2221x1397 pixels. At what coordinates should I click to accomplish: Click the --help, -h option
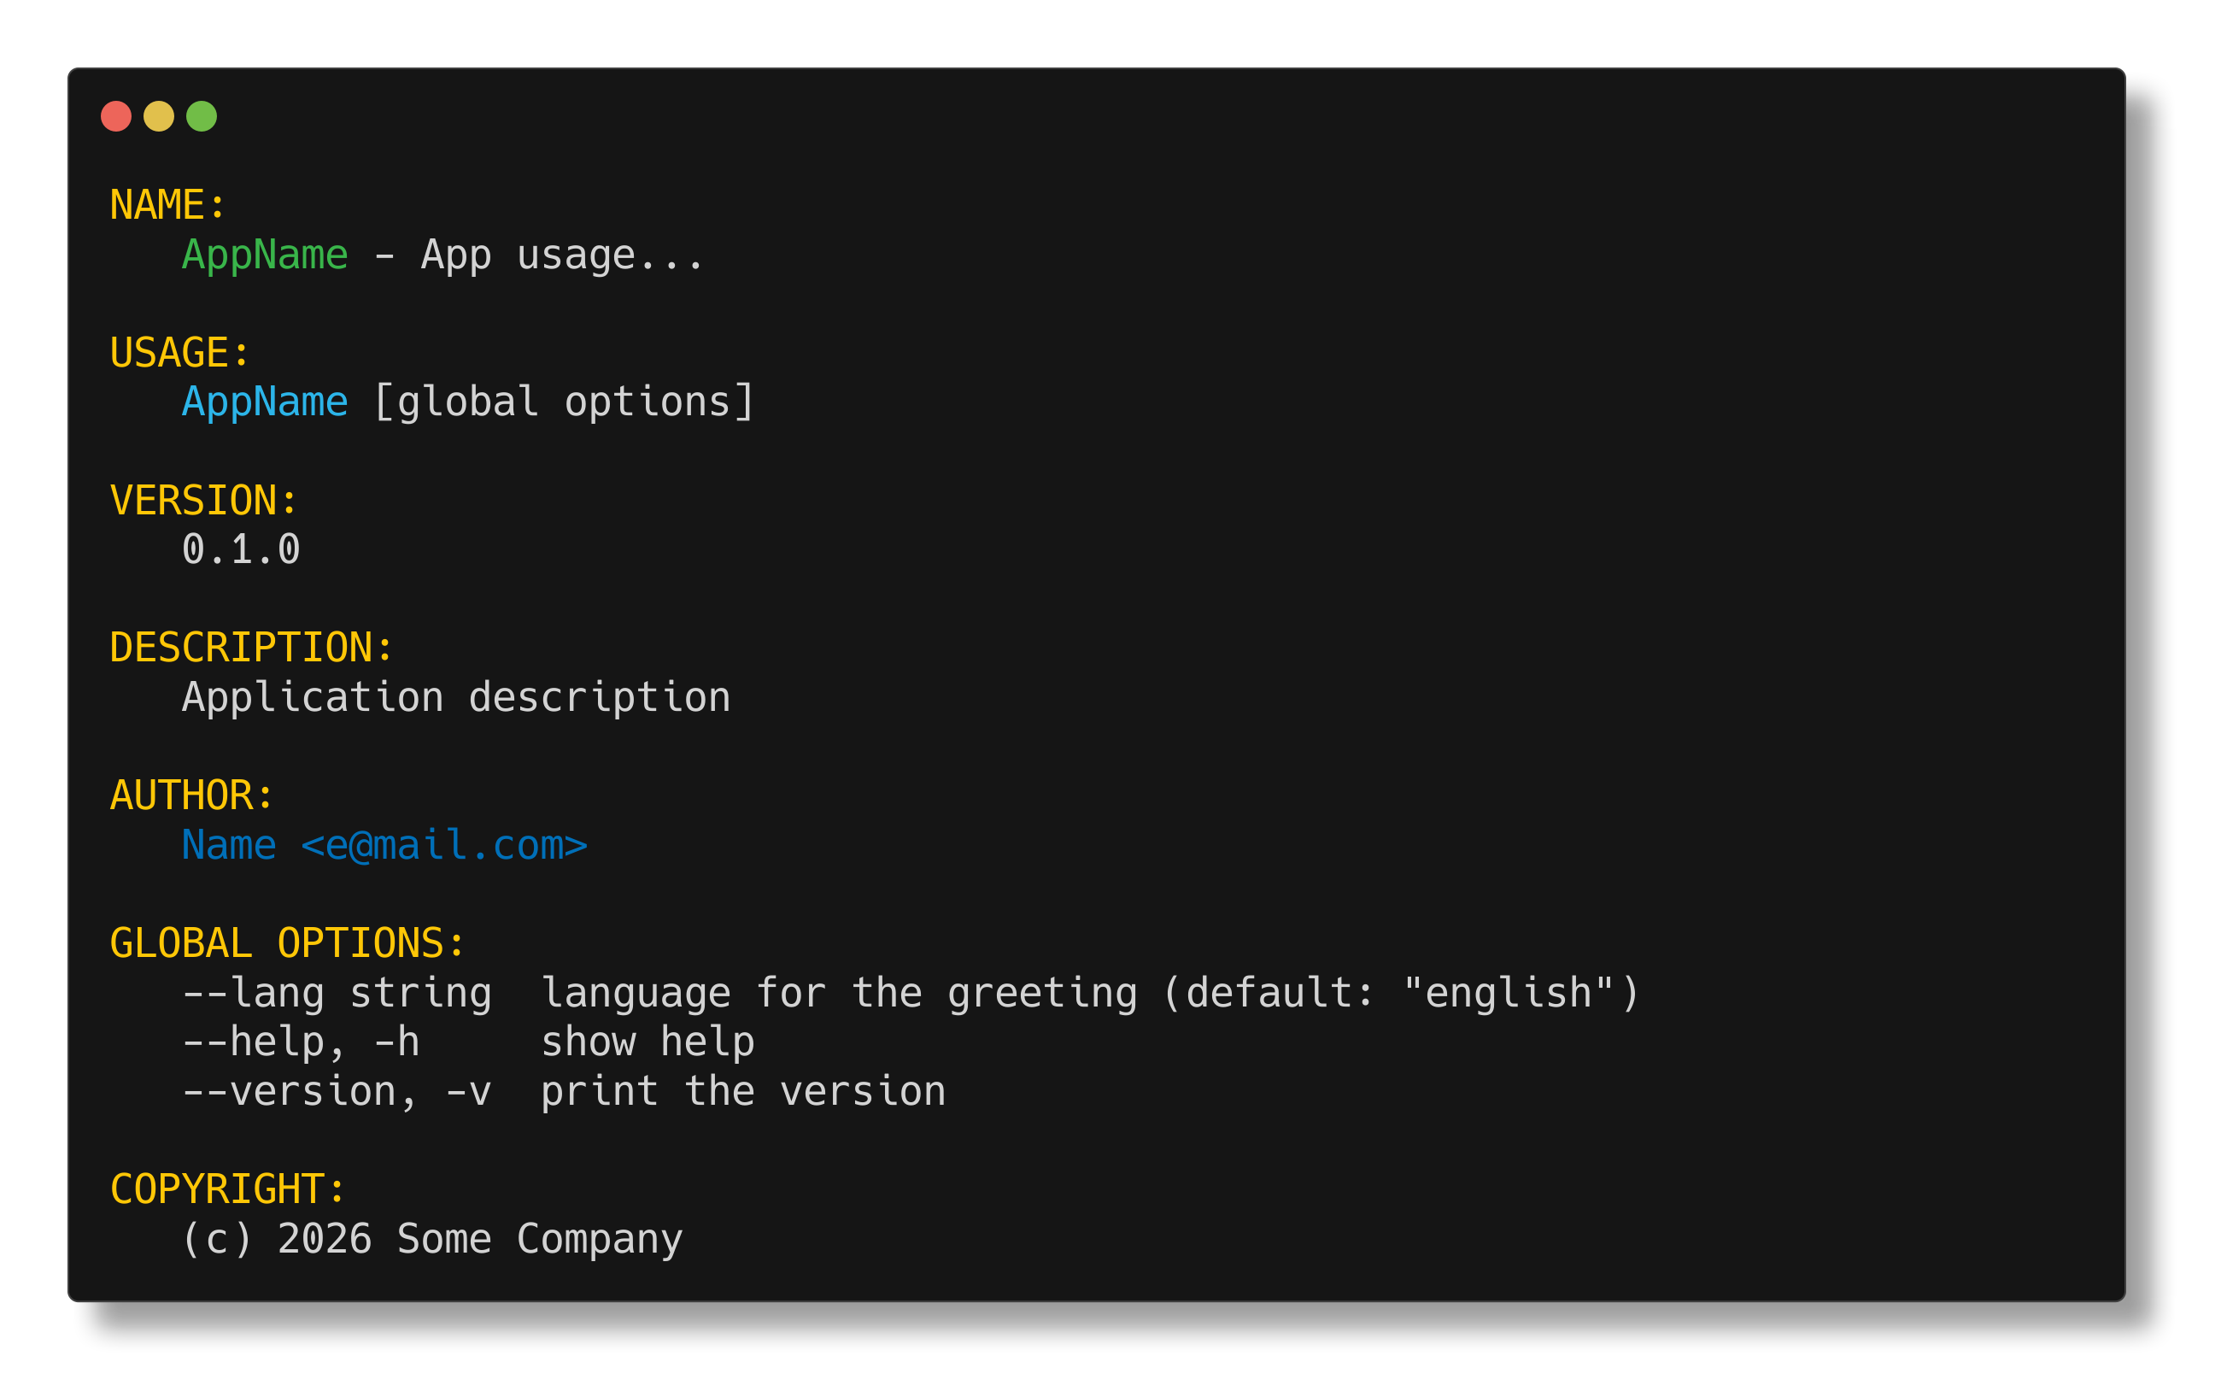tap(301, 1042)
